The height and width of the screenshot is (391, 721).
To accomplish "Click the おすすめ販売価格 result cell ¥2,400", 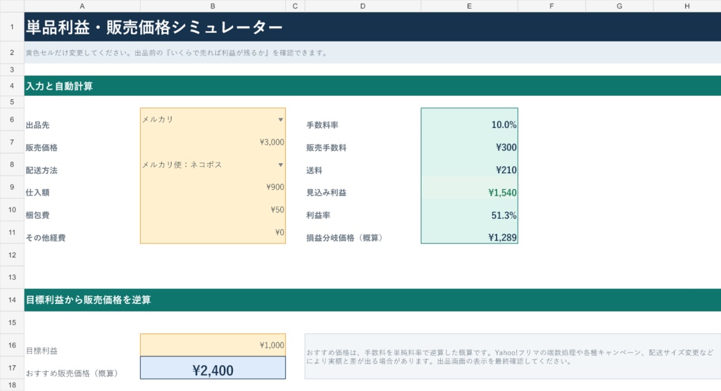I will pos(213,368).
